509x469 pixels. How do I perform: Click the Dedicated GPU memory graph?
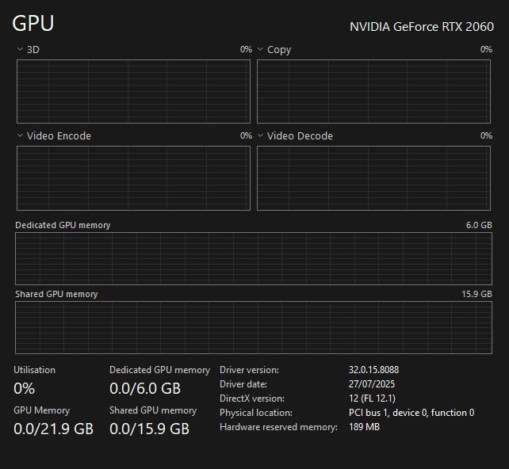point(254,258)
